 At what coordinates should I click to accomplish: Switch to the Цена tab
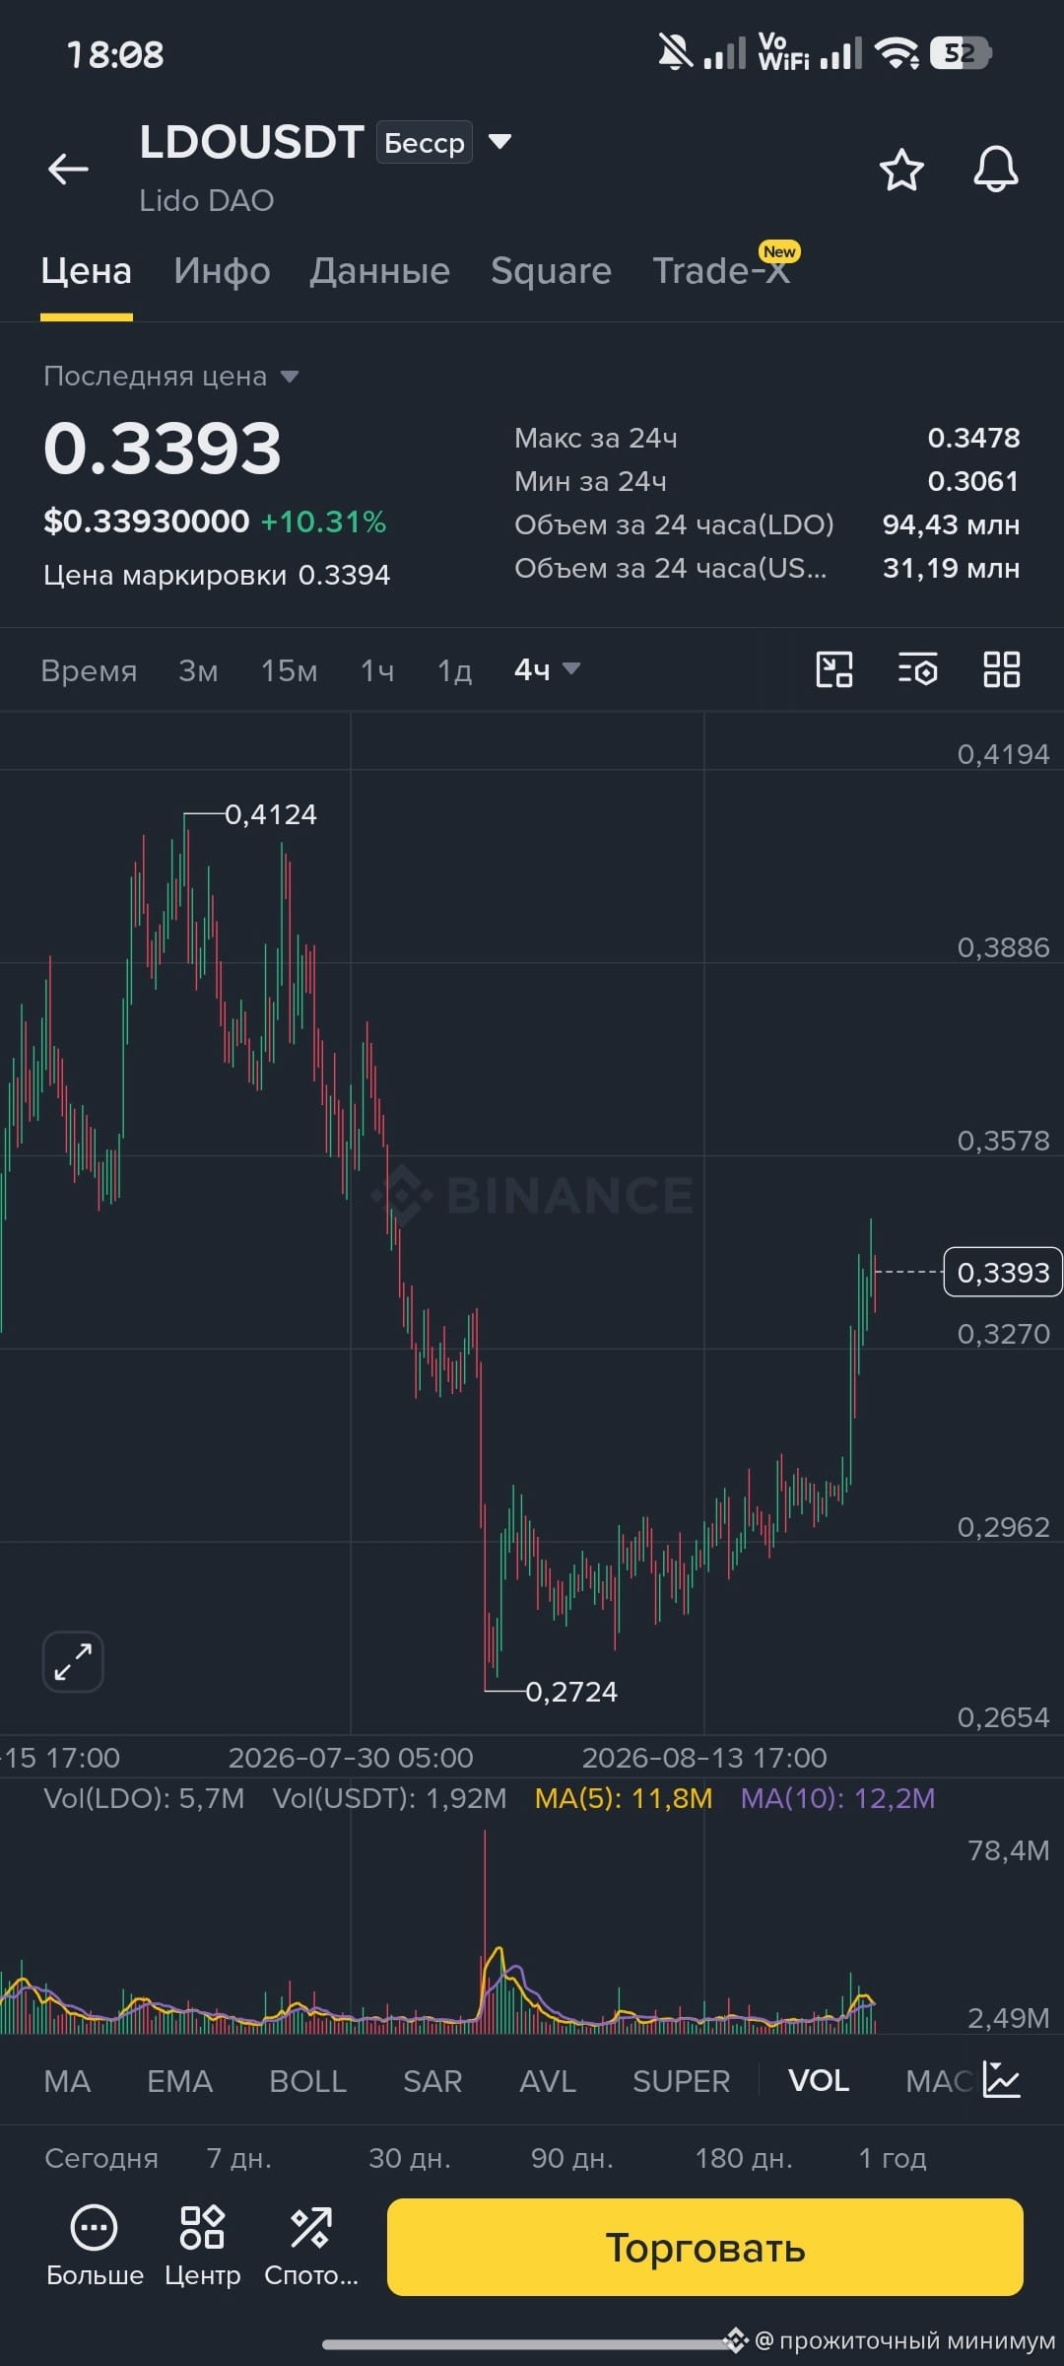click(x=87, y=271)
